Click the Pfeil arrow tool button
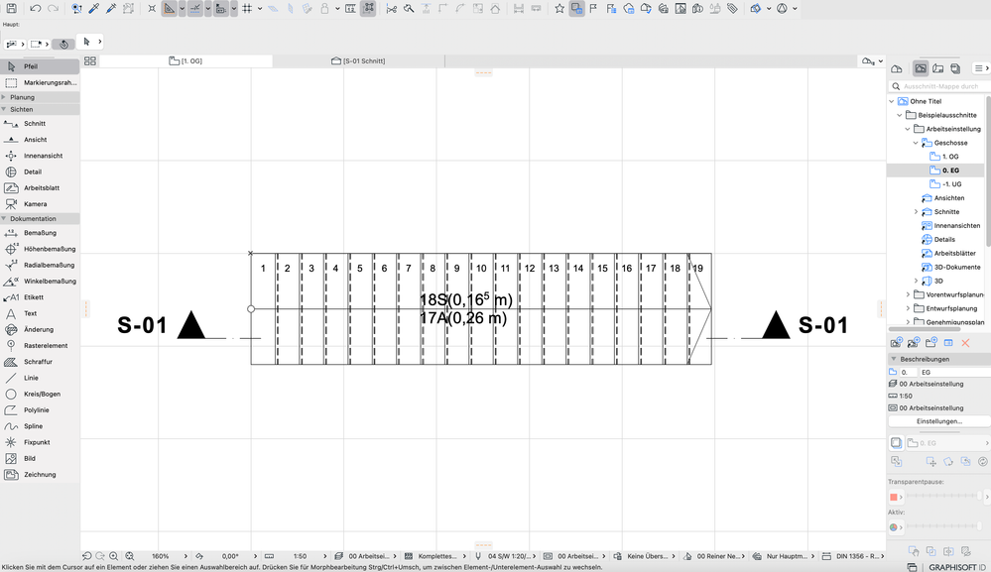This screenshot has height=572, width=991. 40,66
